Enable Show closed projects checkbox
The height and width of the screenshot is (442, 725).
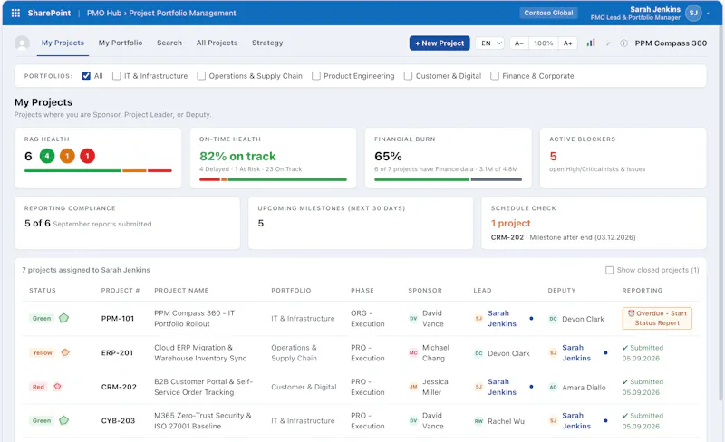pyautogui.click(x=609, y=270)
